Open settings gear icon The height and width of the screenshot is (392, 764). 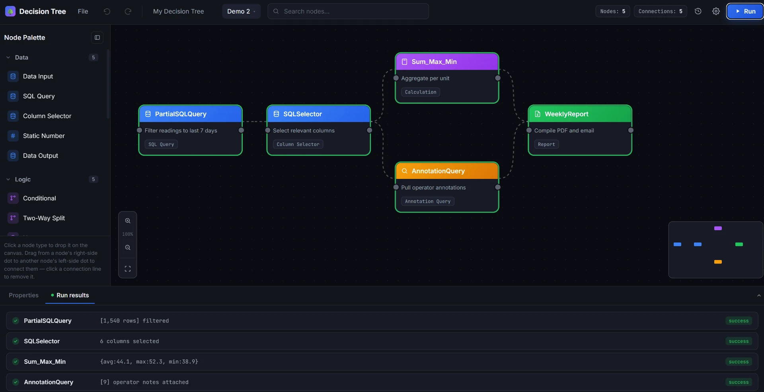(716, 11)
